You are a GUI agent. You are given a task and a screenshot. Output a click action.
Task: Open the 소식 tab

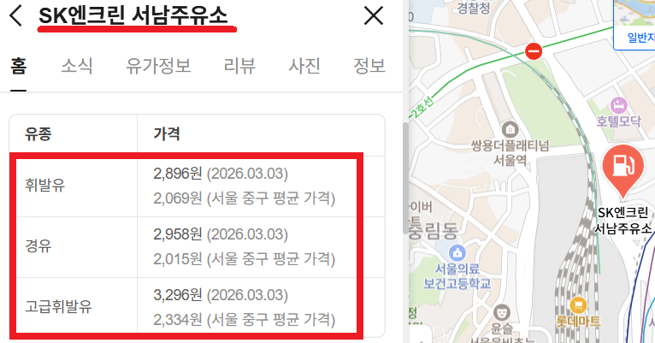(x=77, y=66)
